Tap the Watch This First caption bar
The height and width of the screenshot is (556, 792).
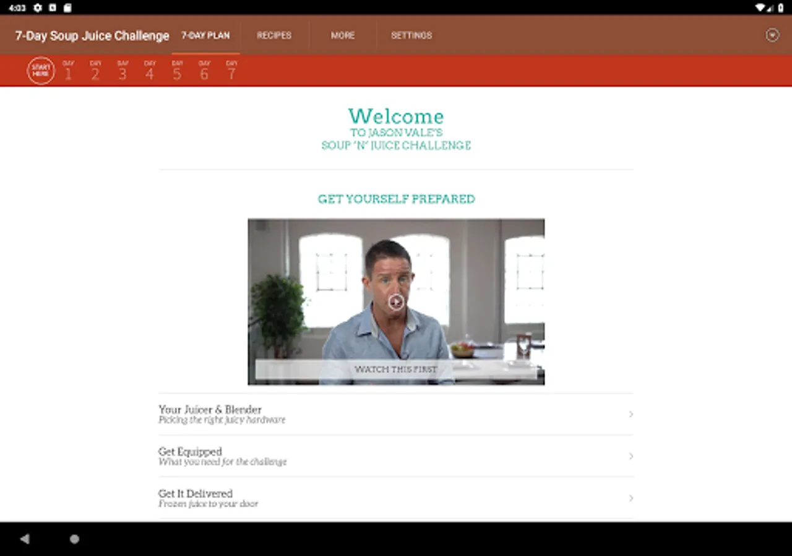396,369
